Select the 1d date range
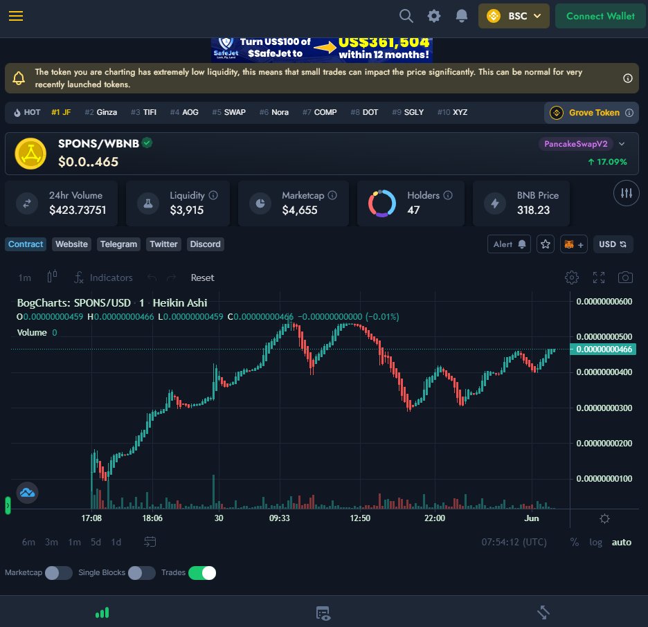 click(116, 542)
